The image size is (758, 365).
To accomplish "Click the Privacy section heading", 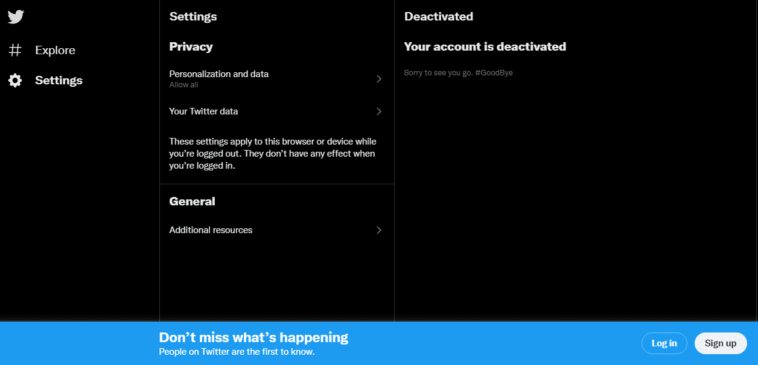I will (191, 46).
